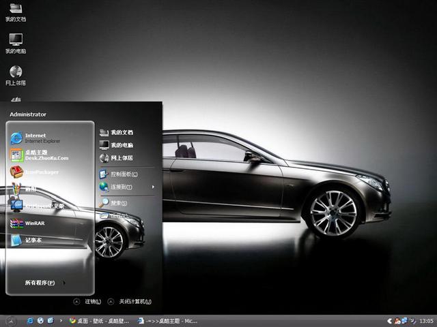Open the 我的文档 desktop icon
The width and height of the screenshot is (437, 327).
point(16,13)
